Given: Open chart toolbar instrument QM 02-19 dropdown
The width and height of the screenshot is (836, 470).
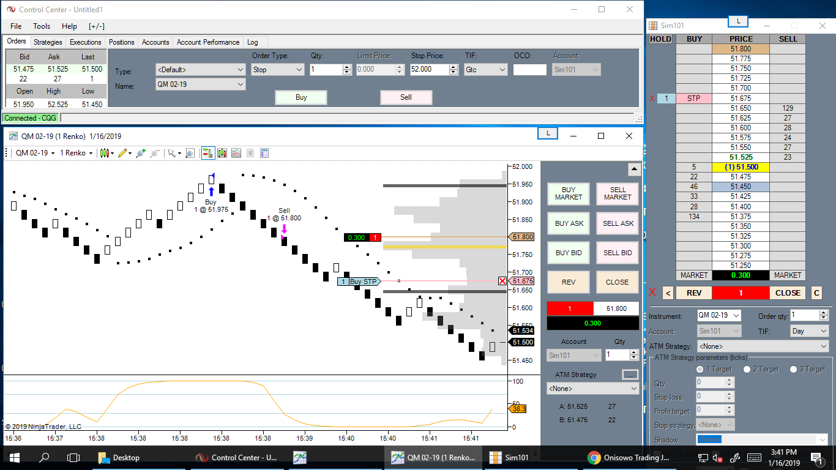Looking at the screenshot, I should (x=35, y=153).
